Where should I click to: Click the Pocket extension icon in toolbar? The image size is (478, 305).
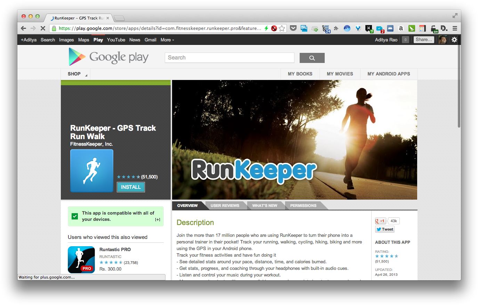click(293, 28)
